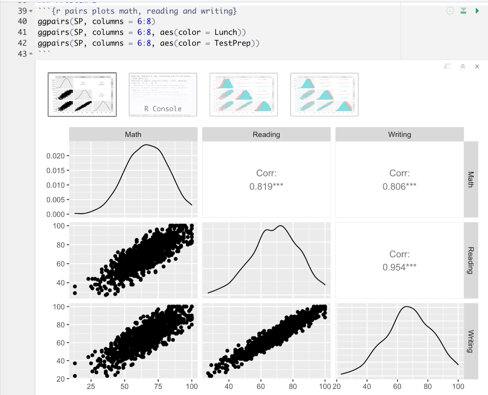Click the Reading column header strip
Viewport: 488px width, 395px height.
coord(266,134)
